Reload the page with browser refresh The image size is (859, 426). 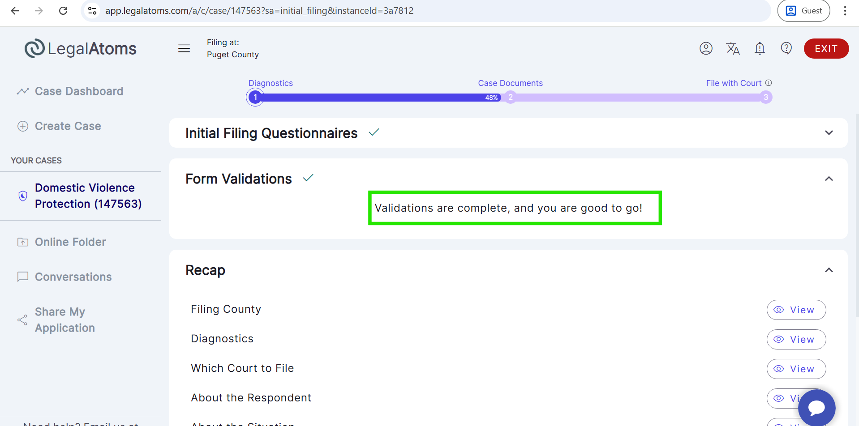click(63, 11)
